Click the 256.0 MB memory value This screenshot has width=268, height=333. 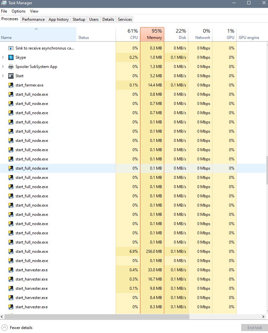point(154,251)
